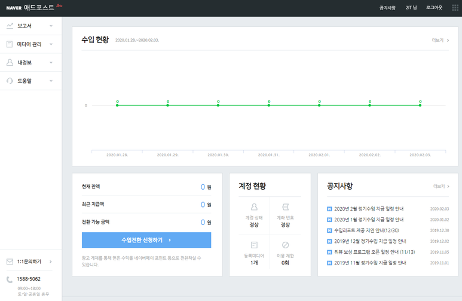This screenshot has height=301, width=462.
Task: Open notice 리뷰 보상 프로그램 오픈 일정 안내
Action: click(375, 252)
